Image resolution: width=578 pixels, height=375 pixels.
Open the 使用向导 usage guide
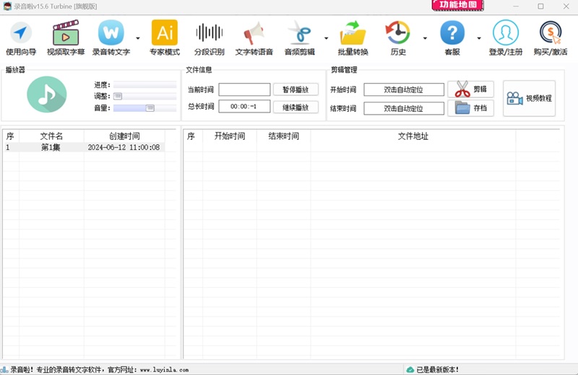tap(20, 37)
